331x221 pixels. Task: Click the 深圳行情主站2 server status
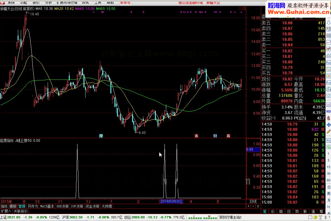click(x=230, y=217)
